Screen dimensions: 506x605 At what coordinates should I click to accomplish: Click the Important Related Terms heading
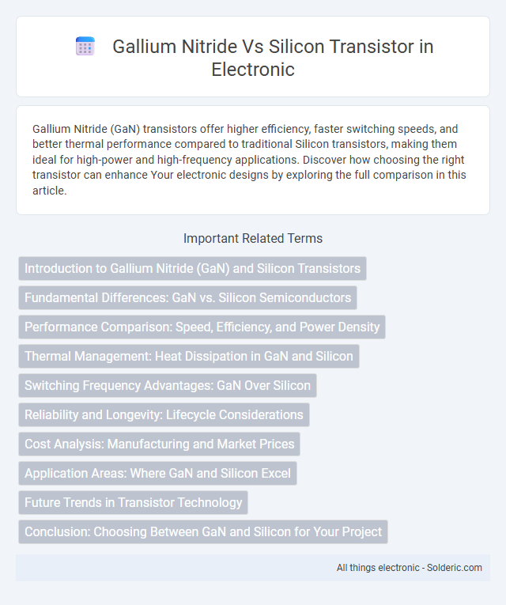(x=253, y=239)
